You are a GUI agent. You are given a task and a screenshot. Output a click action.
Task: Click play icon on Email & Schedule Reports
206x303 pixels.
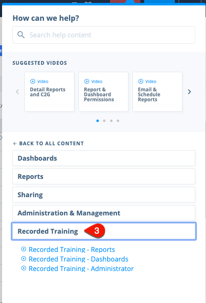point(141,81)
